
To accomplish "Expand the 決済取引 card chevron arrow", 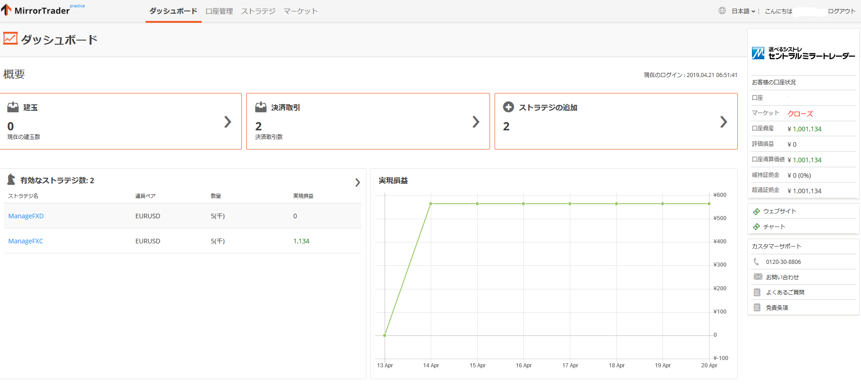I will [476, 122].
